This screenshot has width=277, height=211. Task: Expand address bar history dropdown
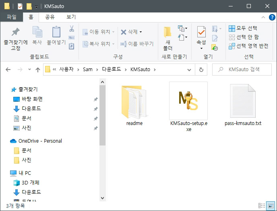(x=189, y=70)
